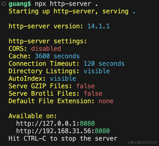Open the http://127.0.0.1:8080 link
Viewport: 159px width, 146px height.
(x=55, y=124)
